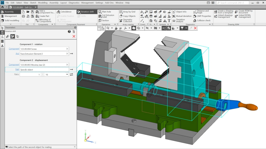The width and height of the screenshot is (266, 149).
Task: Click the Parameters panel settings gear
Action: click(x=75, y=28)
